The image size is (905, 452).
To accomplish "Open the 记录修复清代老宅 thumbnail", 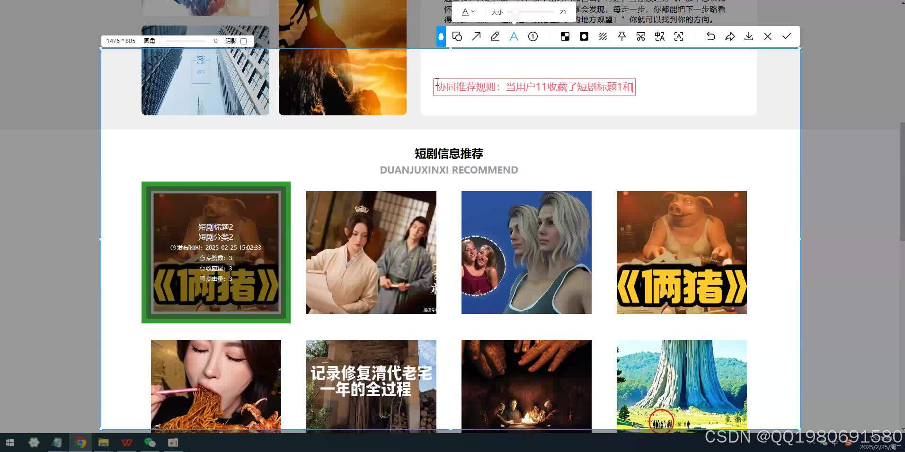I will [371, 386].
